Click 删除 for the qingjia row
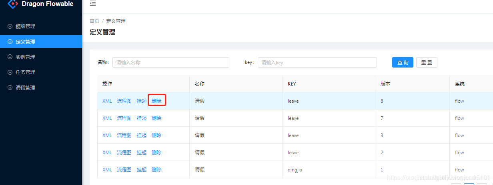 pyautogui.click(x=156, y=169)
